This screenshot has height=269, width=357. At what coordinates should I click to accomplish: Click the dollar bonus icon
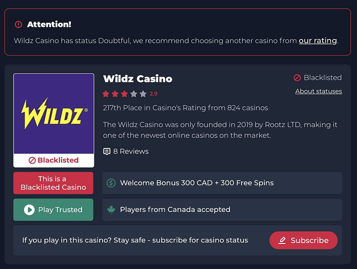click(111, 183)
